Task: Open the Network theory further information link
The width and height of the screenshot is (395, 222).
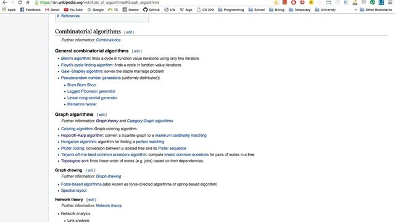Action: tap(109, 205)
